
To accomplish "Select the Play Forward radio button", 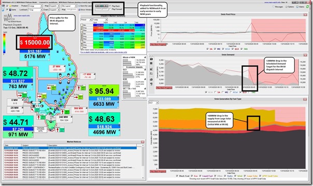I will [110, 9].
